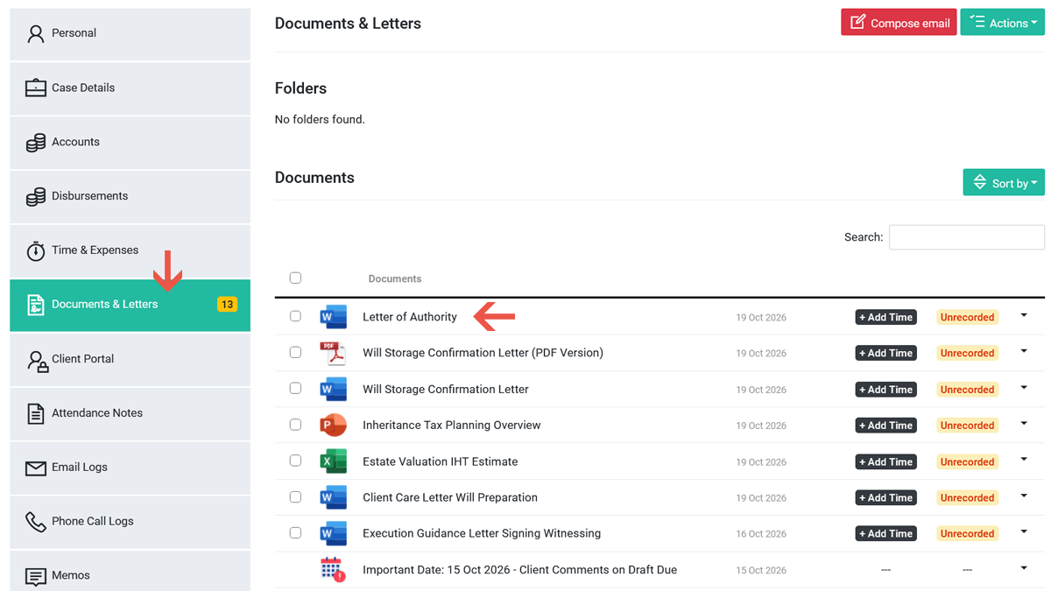Check the Execution Guidance Letter Signing Witnessing checkbox
Viewport: 1051px width, 591px height.
[295, 532]
